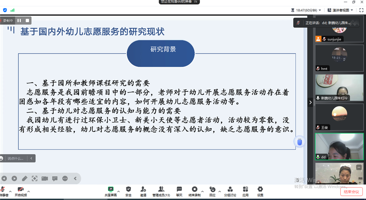The image size is (366, 200).
Task: Select 王俊's video tile
Action: click(x=339, y=117)
